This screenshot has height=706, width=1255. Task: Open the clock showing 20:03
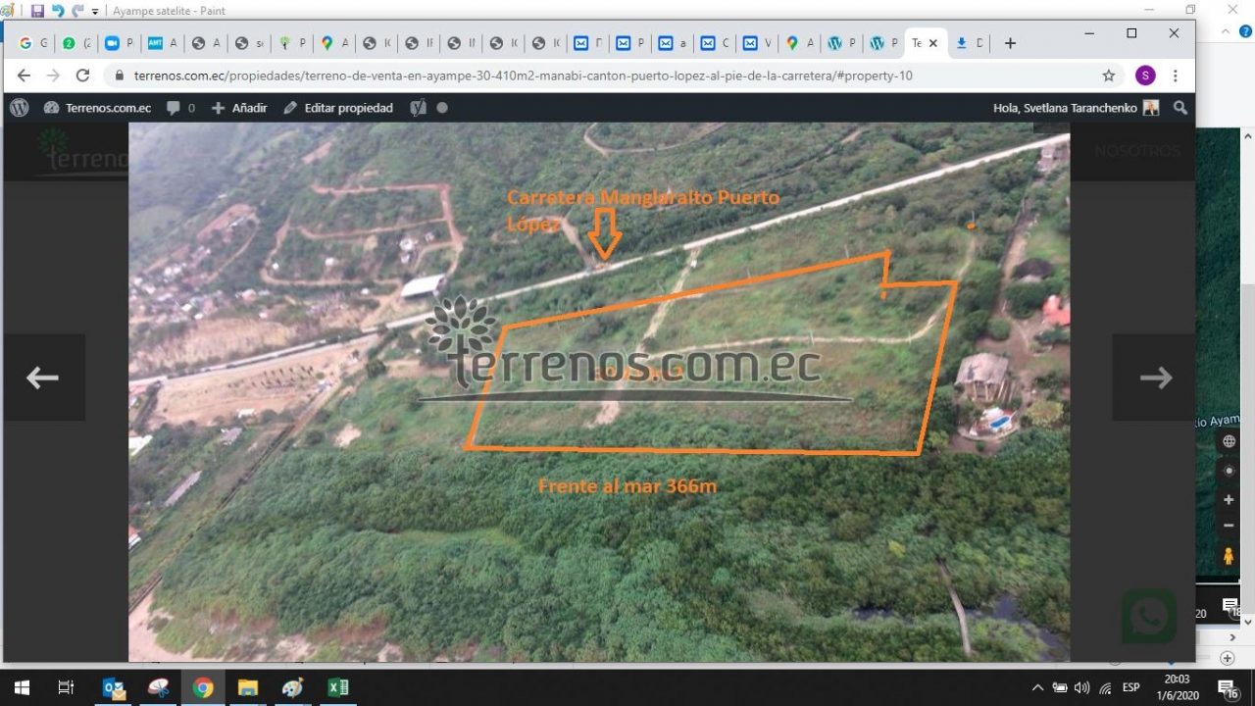tap(1178, 687)
